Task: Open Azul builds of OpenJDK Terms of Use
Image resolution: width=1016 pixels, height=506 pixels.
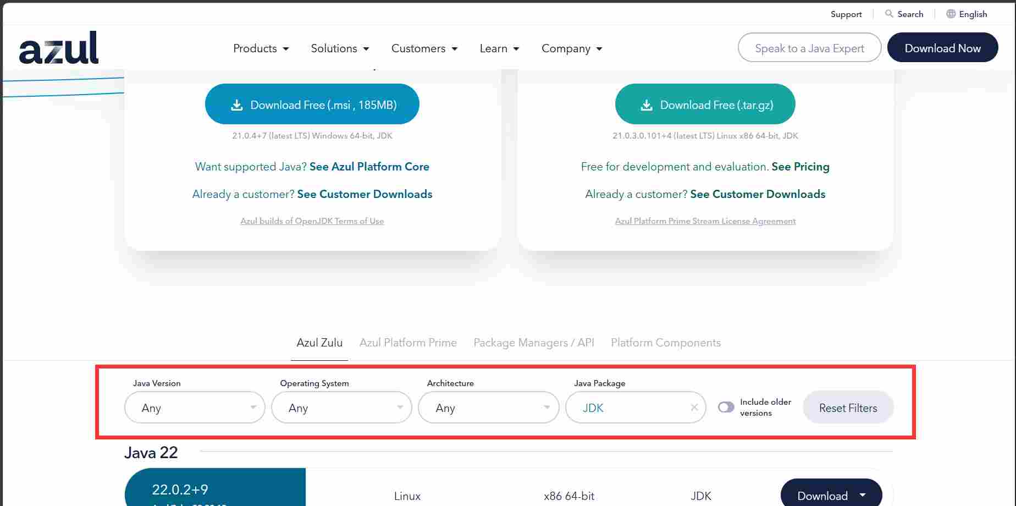Action: coord(312,221)
